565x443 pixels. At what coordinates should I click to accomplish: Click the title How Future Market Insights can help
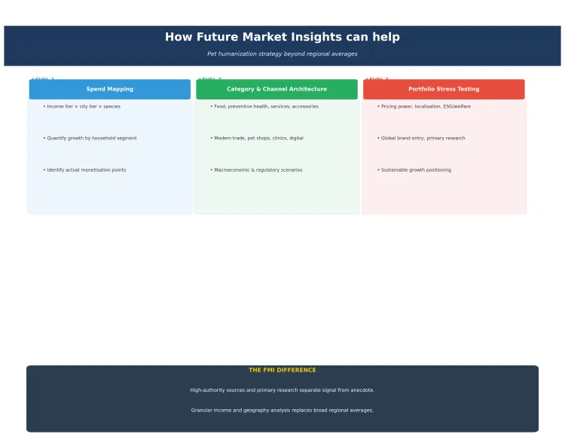[282, 37]
